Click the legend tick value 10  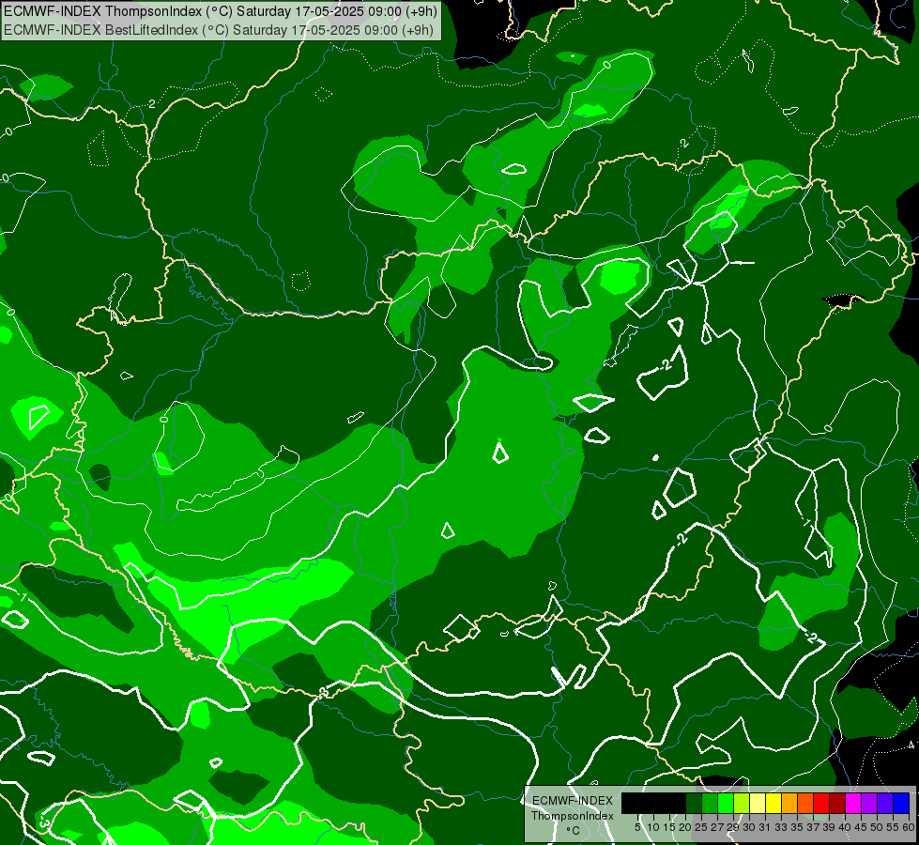(x=653, y=827)
